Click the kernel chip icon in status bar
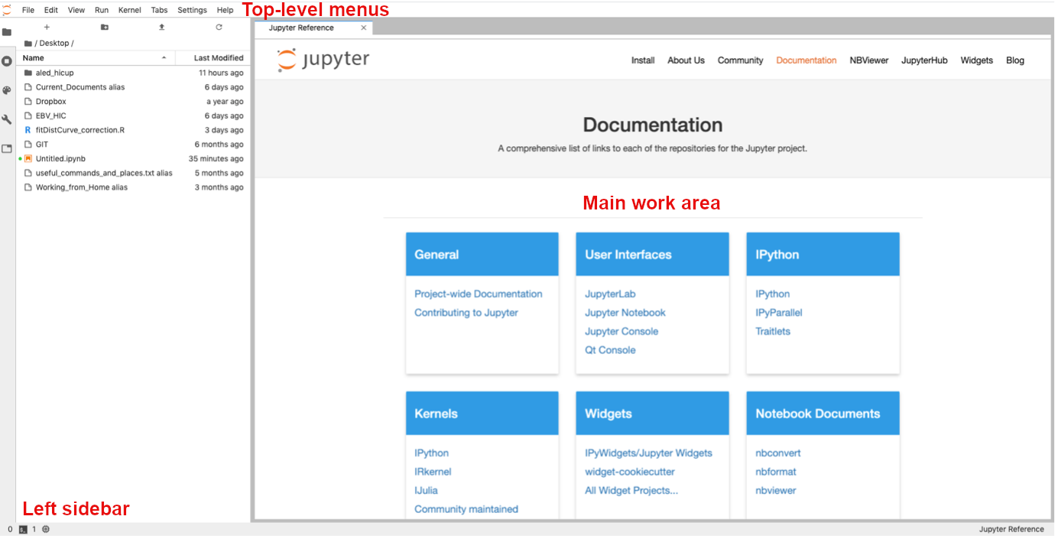Screen dimensions: 1058x539 tap(46, 530)
